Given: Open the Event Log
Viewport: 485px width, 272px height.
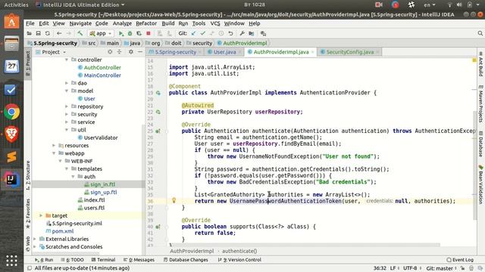Looking at the screenshot, I should pos(460,260).
